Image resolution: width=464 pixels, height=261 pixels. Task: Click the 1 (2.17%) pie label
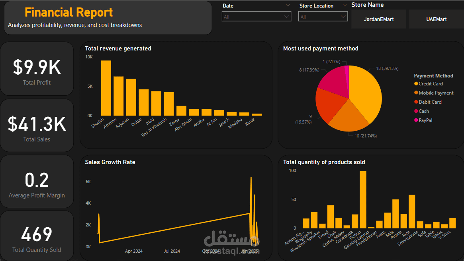coord(331,62)
